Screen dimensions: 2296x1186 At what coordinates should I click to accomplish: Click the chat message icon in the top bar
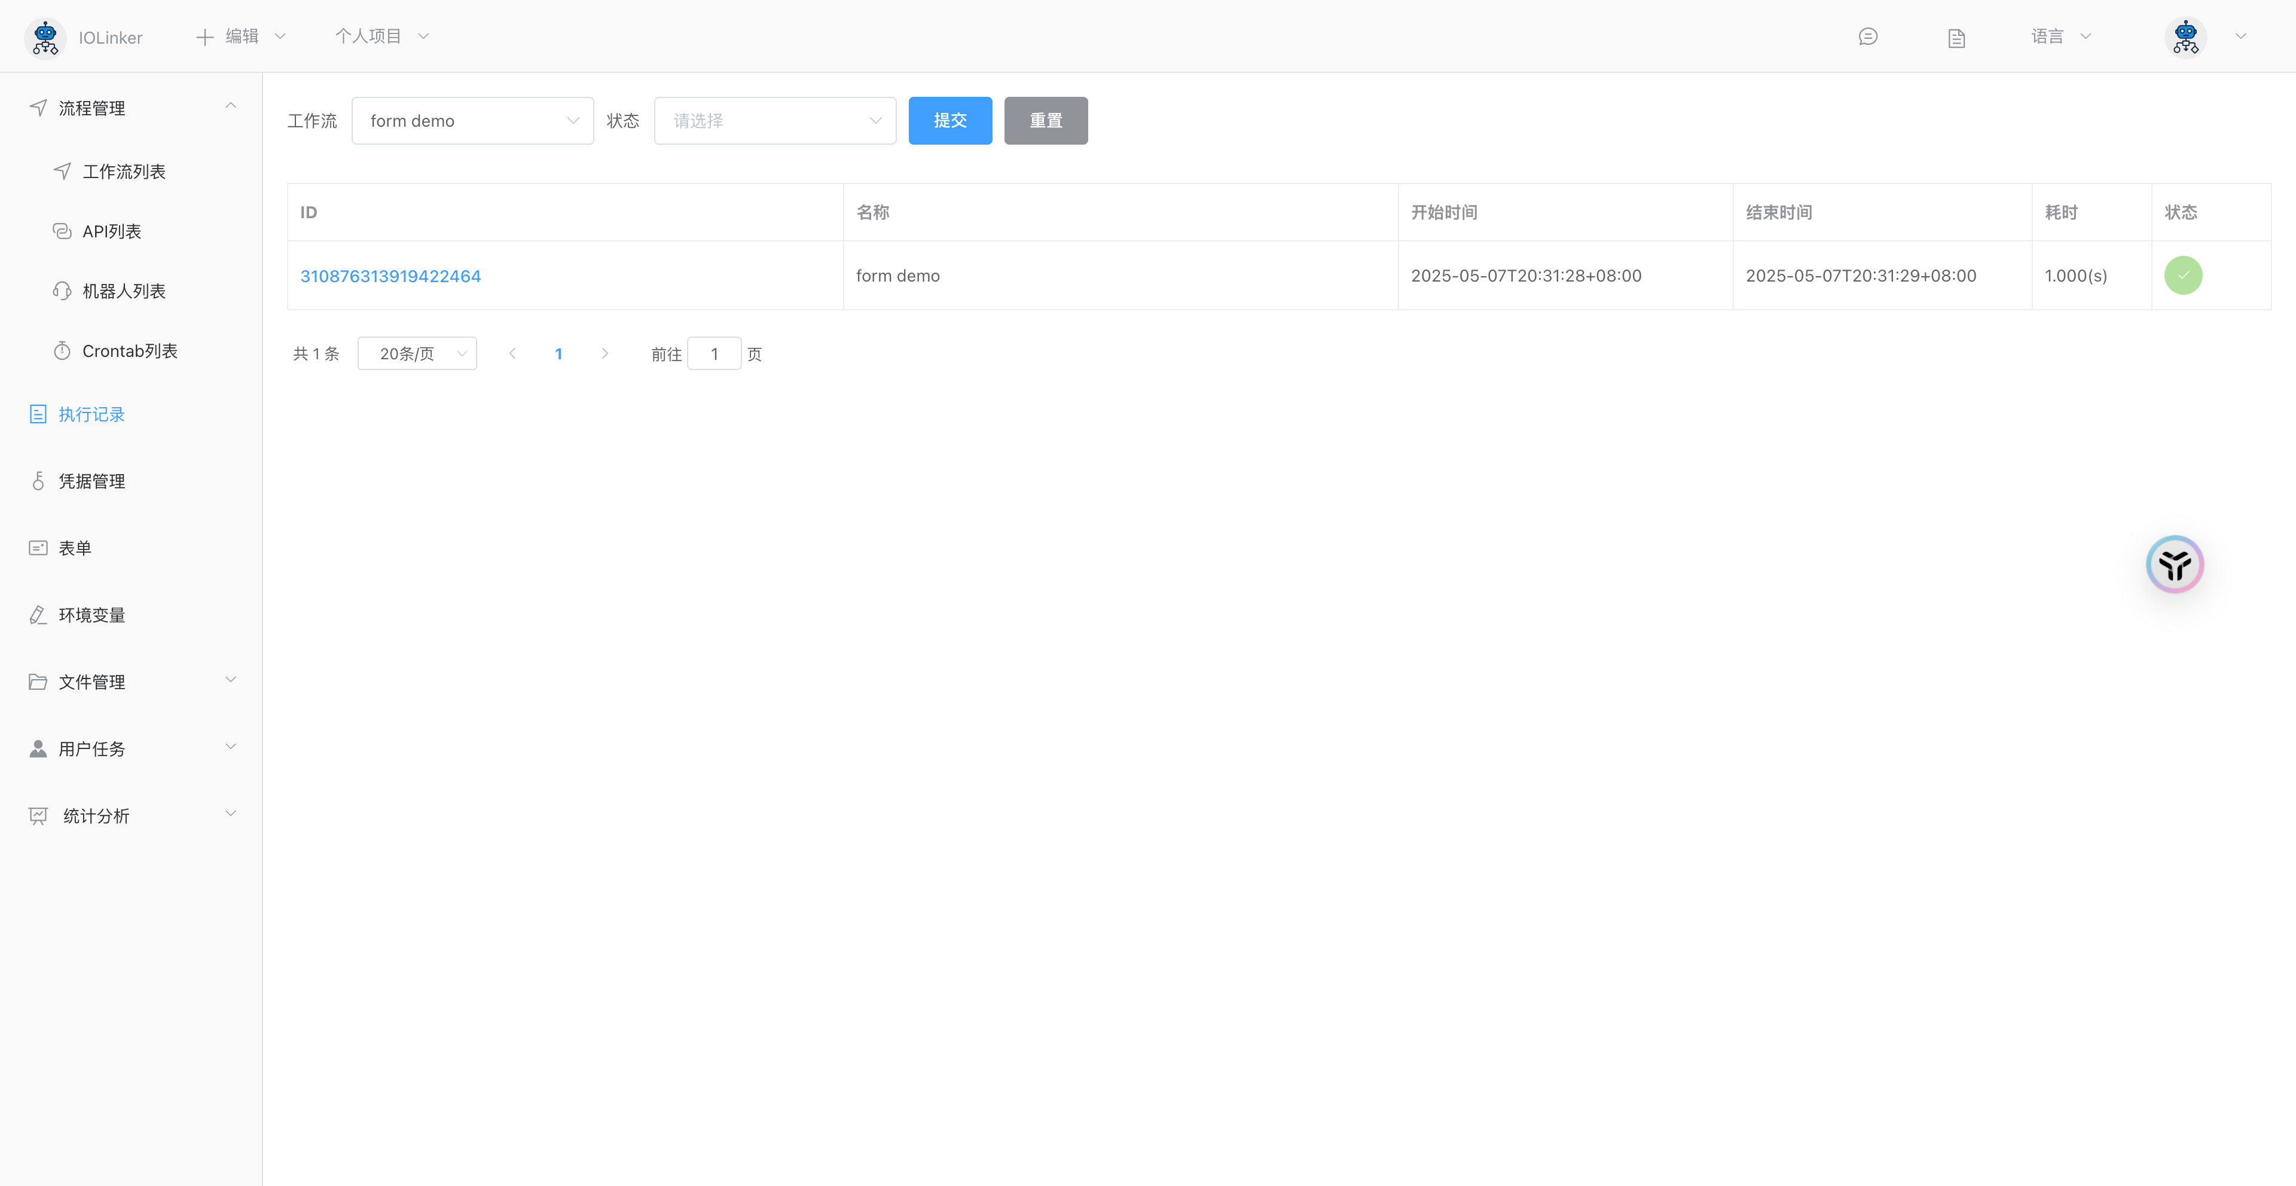click(1867, 38)
